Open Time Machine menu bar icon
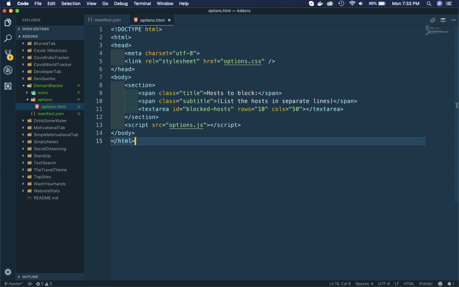The height and width of the screenshot is (287, 459). click(341, 4)
